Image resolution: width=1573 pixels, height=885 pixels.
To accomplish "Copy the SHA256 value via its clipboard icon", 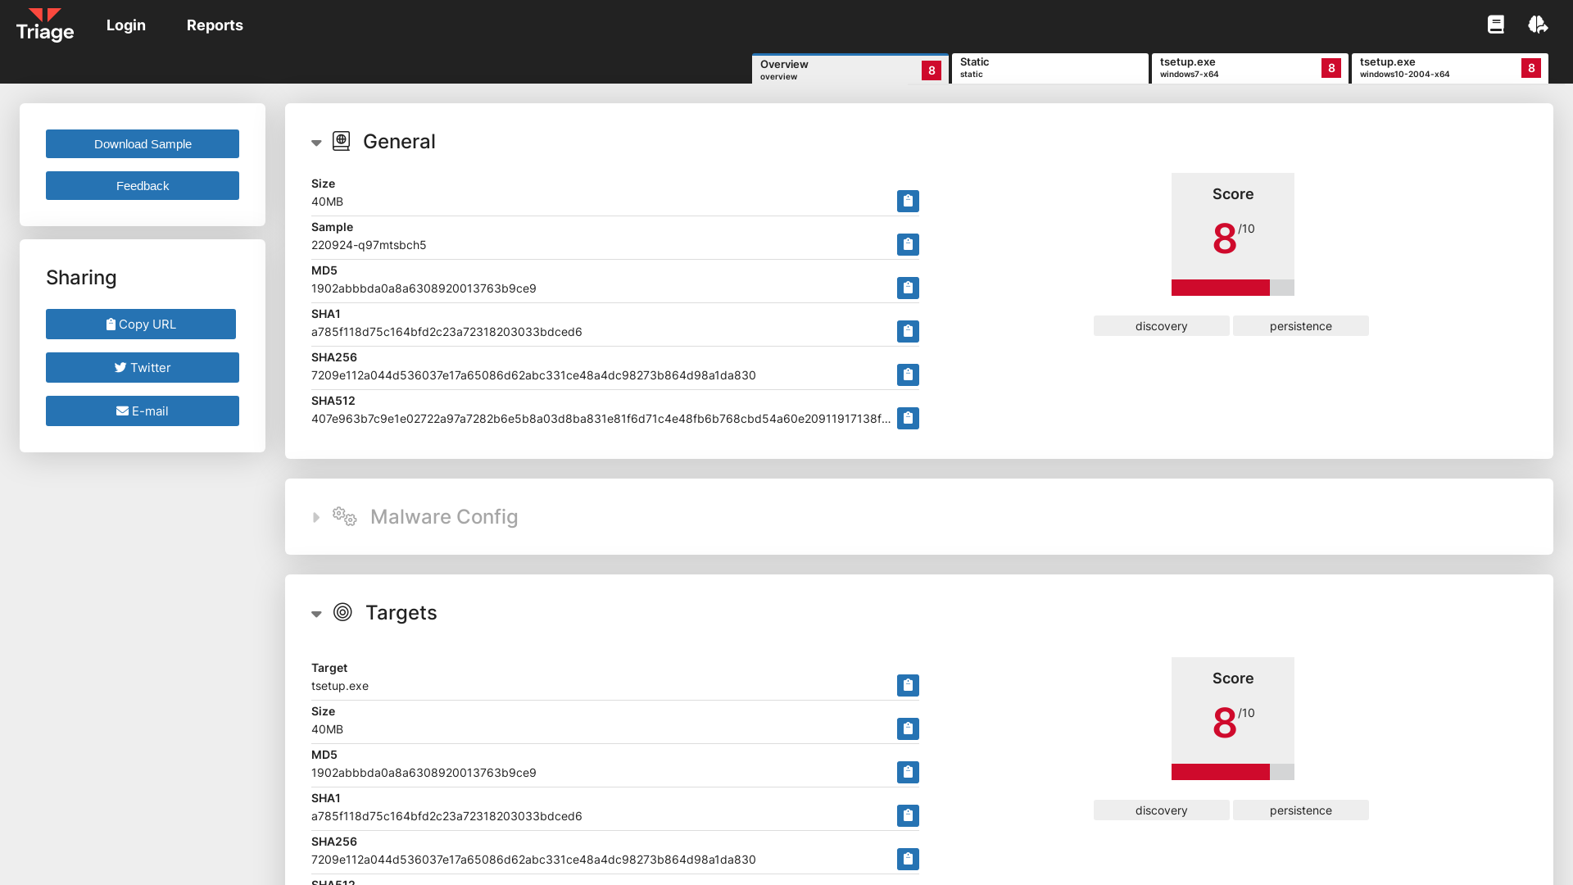I will 908,374.
